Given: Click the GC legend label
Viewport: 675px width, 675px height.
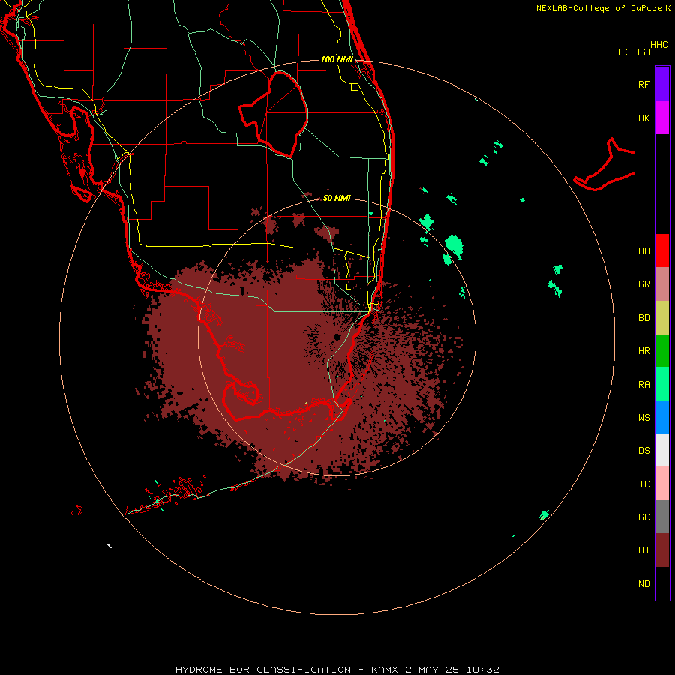Looking at the screenshot, I should 644,517.
